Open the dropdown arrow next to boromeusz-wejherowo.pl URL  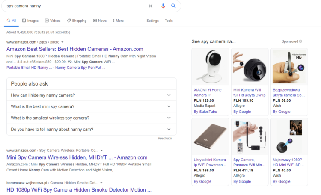tap(101, 183)
